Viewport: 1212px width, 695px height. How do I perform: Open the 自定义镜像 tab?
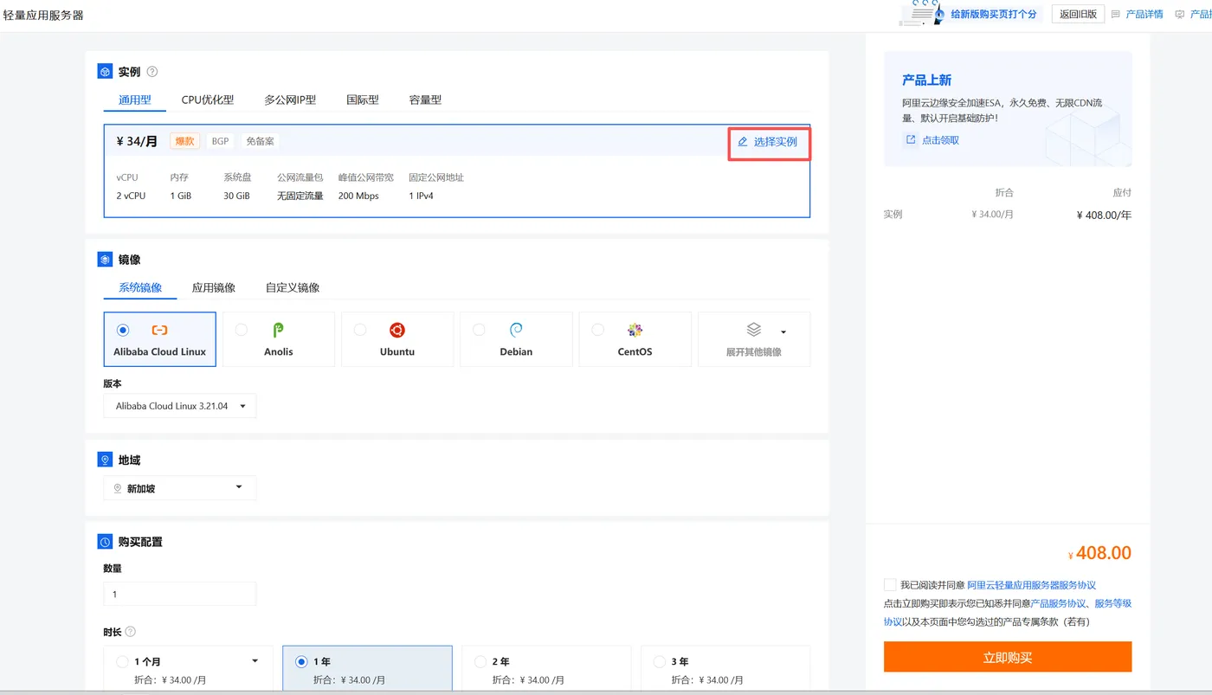pyautogui.click(x=293, y=288)
